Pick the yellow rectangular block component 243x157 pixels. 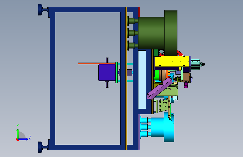[172, 61]
